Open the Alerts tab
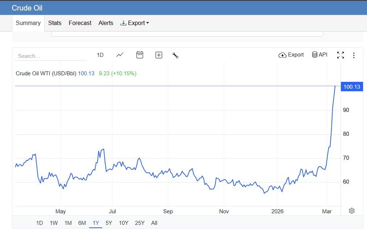This screenshot has width=367, height=231. coord(106,23)
